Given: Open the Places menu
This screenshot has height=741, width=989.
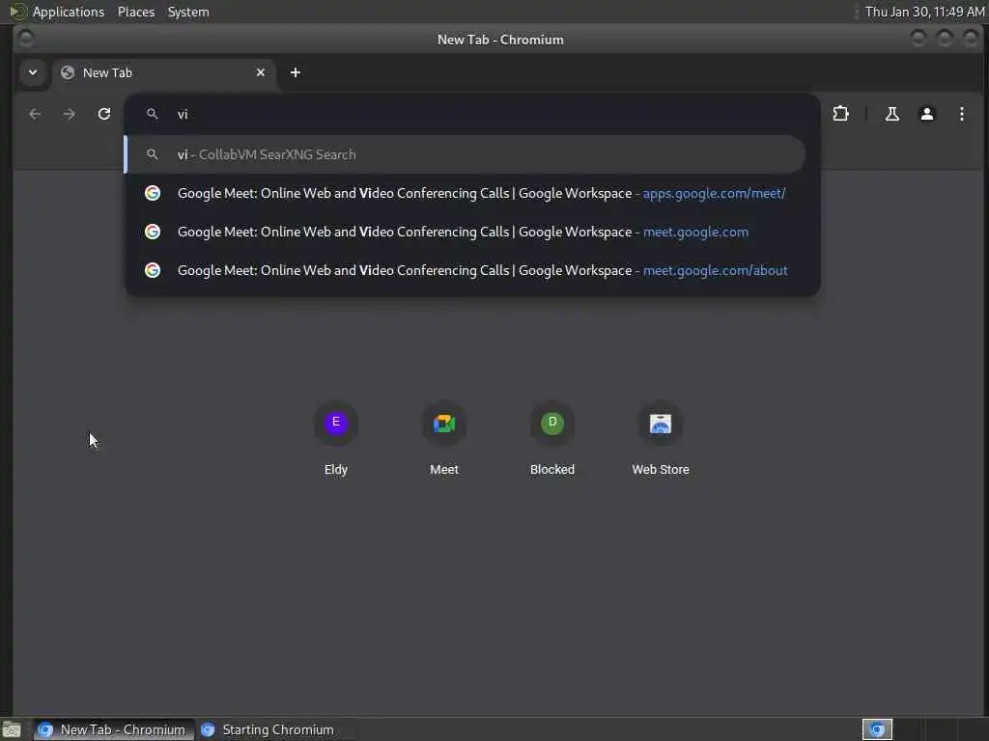Looking at the screenshot, I should point(136,12).
